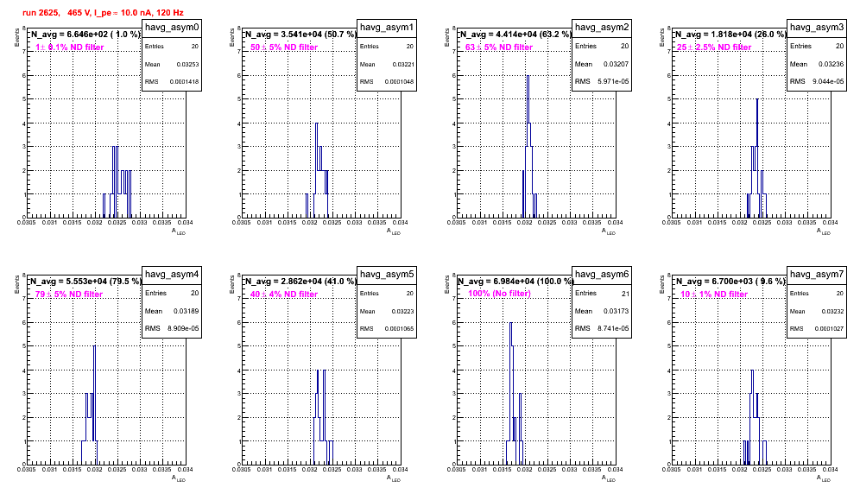Click the red run 2625 header text
860x494 pixels.
[103, 12]
